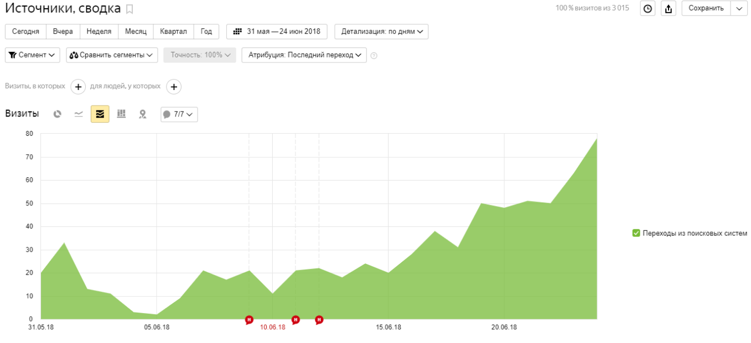Select the Неделя period

coord(99,31)
